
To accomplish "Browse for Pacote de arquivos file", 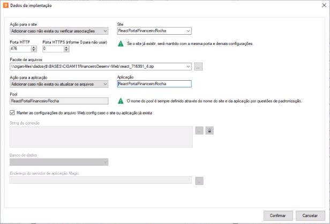I will [x=198, y=67].
